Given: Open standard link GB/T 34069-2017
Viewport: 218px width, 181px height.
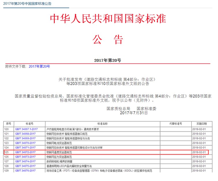Looking at the screenshot, I should (x=25, y=139).
